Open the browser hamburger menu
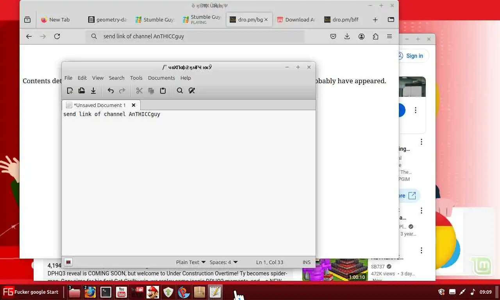Viewport: 500px width, 300px height. click(x=389, y=36)
